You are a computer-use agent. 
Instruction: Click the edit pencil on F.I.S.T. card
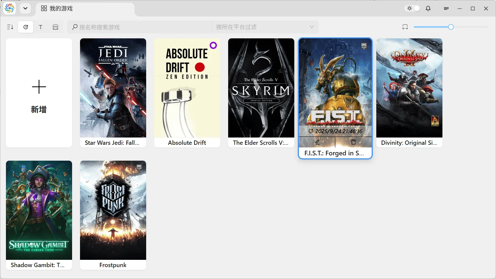pyautogui.click(x=317, y=142)
